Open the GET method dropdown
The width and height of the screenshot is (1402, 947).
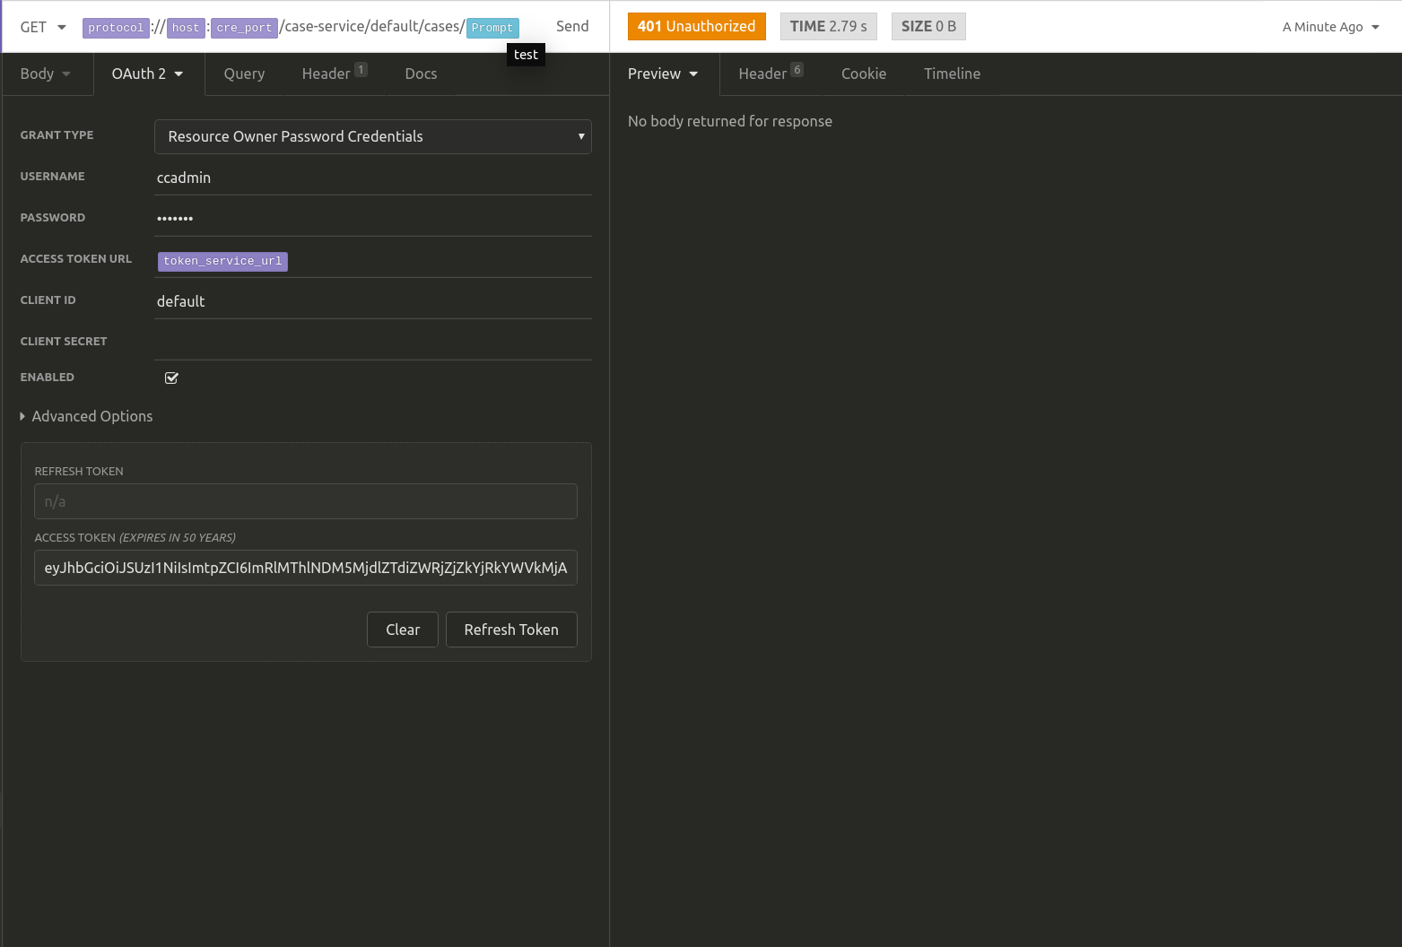(x=40, y=27)
